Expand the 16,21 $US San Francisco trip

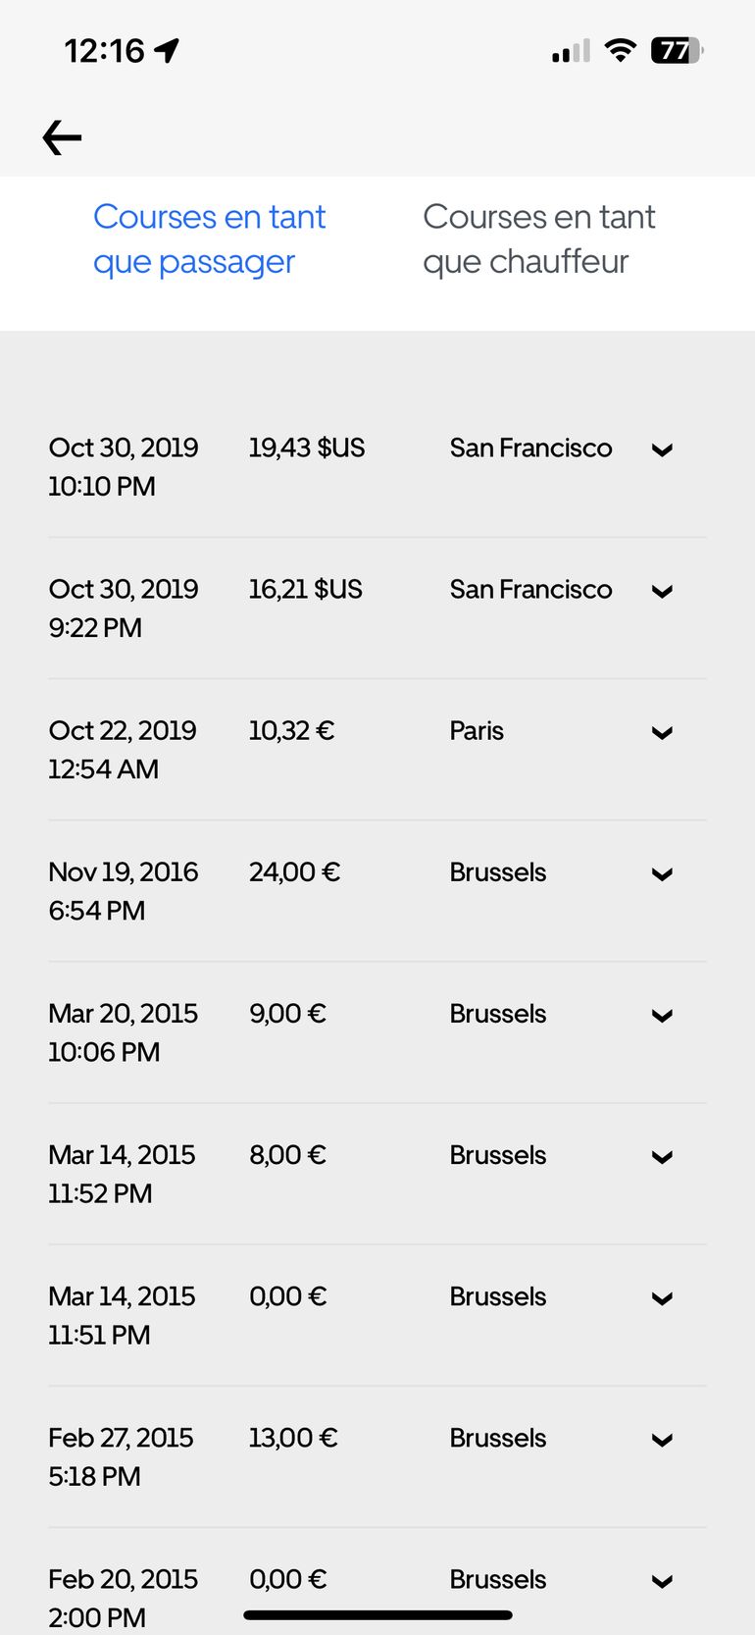tap(663, 592)
